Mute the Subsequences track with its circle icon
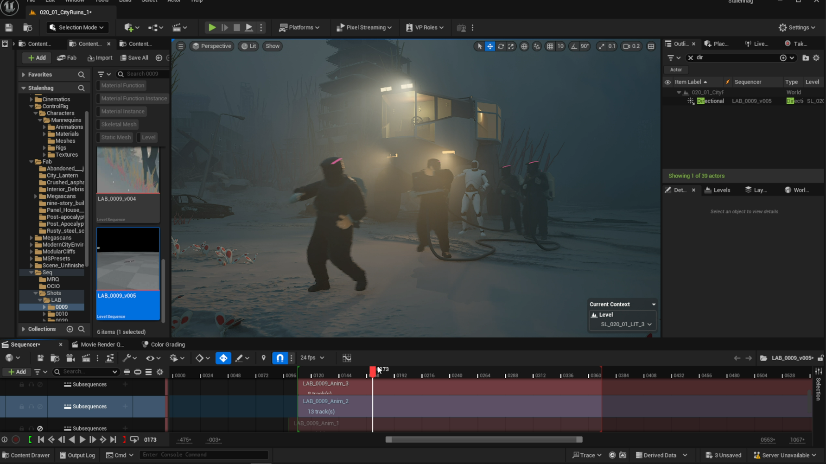 (40, 384)
